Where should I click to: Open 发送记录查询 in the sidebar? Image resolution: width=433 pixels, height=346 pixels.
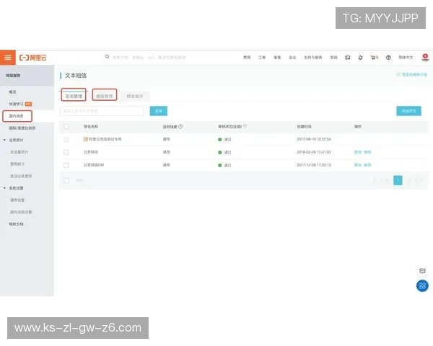pos(21,176)
